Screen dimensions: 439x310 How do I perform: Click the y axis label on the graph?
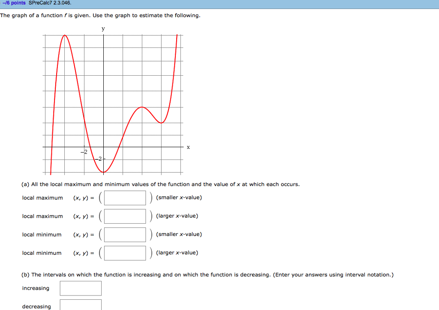[x=103, y=29]
